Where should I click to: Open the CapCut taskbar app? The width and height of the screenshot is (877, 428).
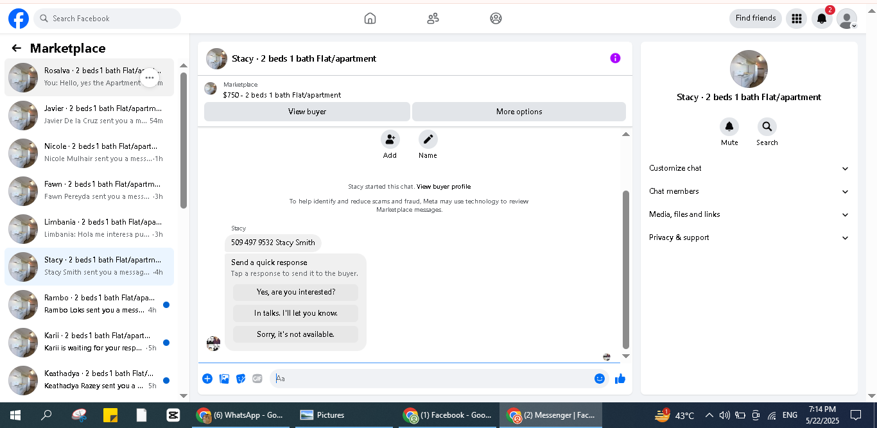(x=172, y=415)
